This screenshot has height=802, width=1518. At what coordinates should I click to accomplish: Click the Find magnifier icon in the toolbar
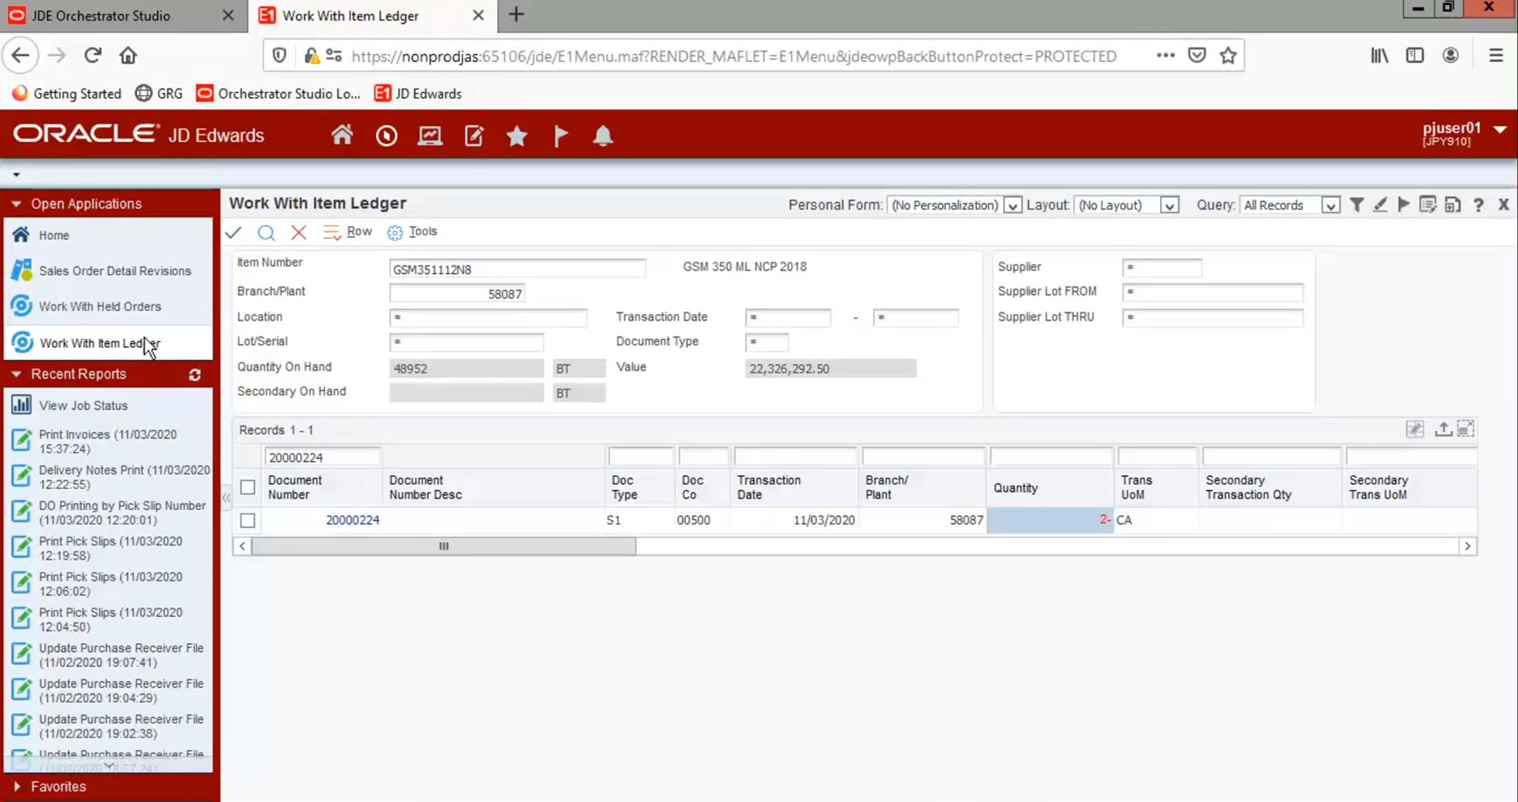[266, 232]
